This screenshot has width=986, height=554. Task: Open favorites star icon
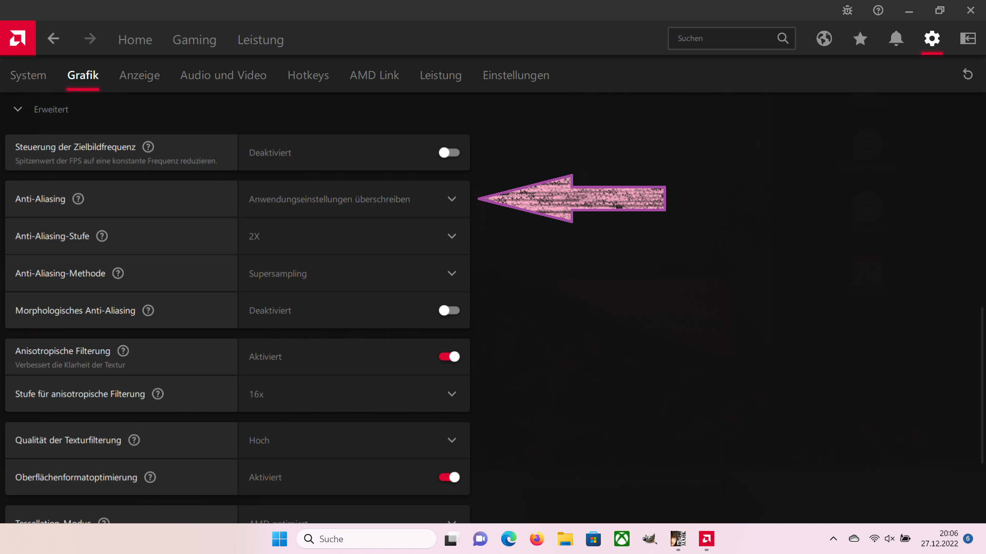click(x=860, y=38)
